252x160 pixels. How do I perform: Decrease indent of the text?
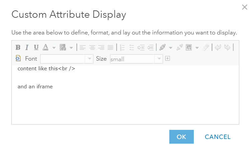[150, 48]
